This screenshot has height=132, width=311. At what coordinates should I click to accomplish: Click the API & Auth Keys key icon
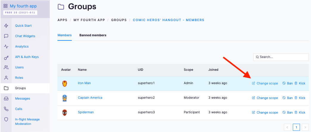click(6, 57)
